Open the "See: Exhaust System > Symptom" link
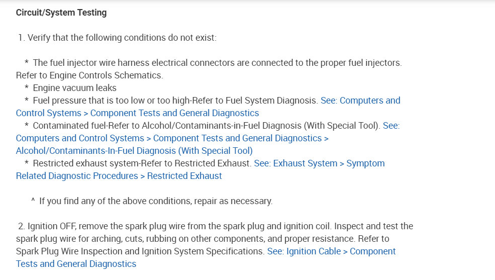 (319, 163)
